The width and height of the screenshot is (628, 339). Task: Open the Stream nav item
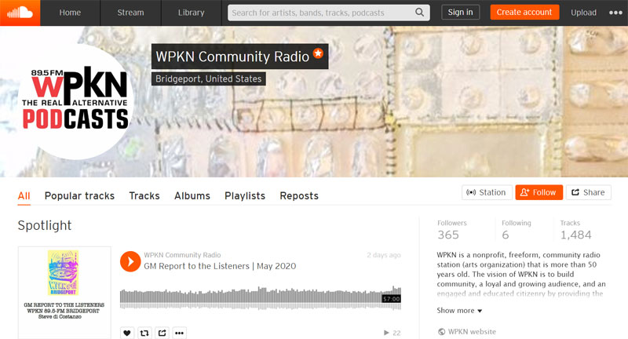pos(130,13)
